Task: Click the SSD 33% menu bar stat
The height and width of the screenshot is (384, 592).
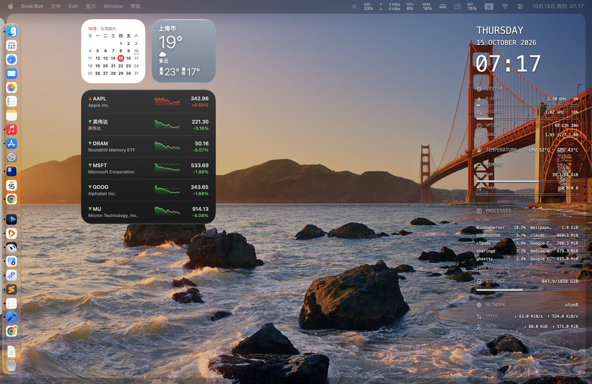Action: [x=368, y=6]
